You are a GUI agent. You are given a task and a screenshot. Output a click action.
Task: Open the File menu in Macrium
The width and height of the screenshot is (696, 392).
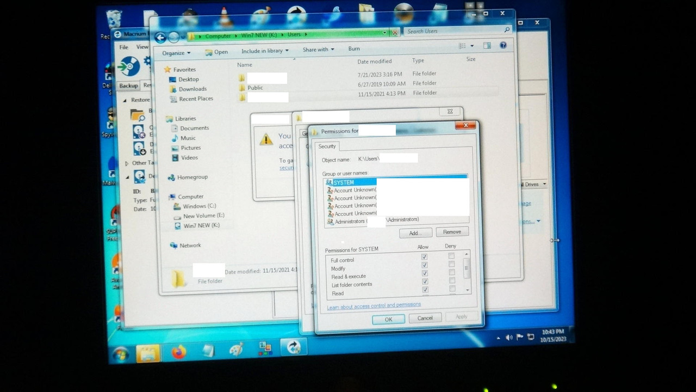124,47
